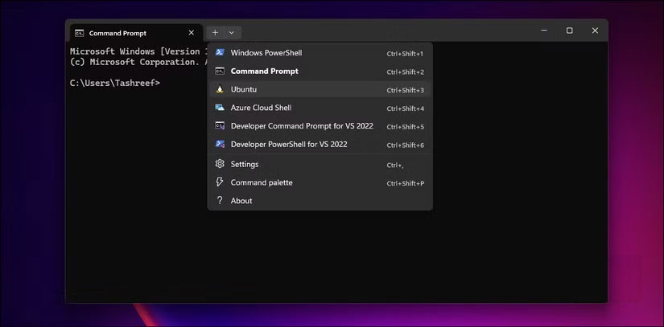Close the Command Prompt tab
The width and height of the screenshot is (664, 327).
coord(192,32)
